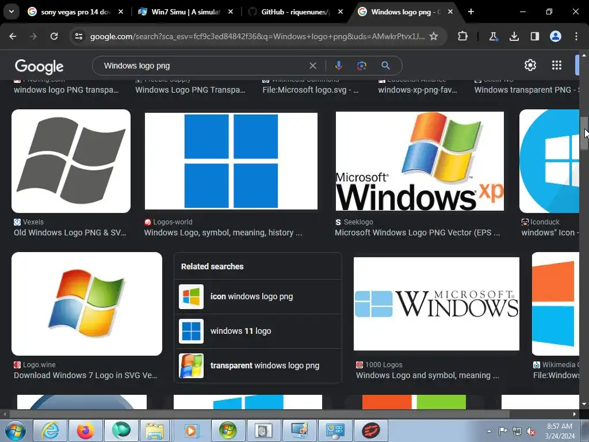Search by image with Google Lens icon
Screen dimensions: 589x442
[x=362, y=66]
